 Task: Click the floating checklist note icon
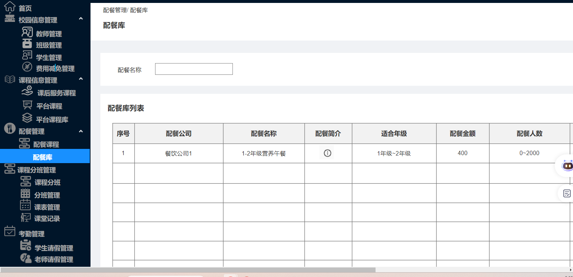(567, 193)
